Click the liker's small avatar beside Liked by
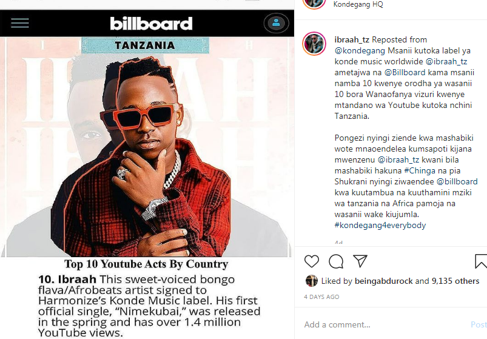487x339 pixels. [312, 281]
